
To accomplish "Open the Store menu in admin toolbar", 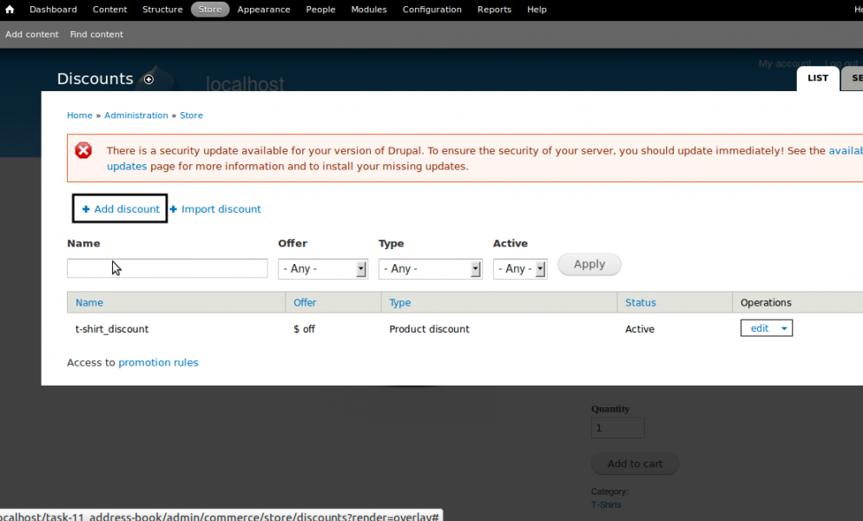I will [x=210, y=10].
